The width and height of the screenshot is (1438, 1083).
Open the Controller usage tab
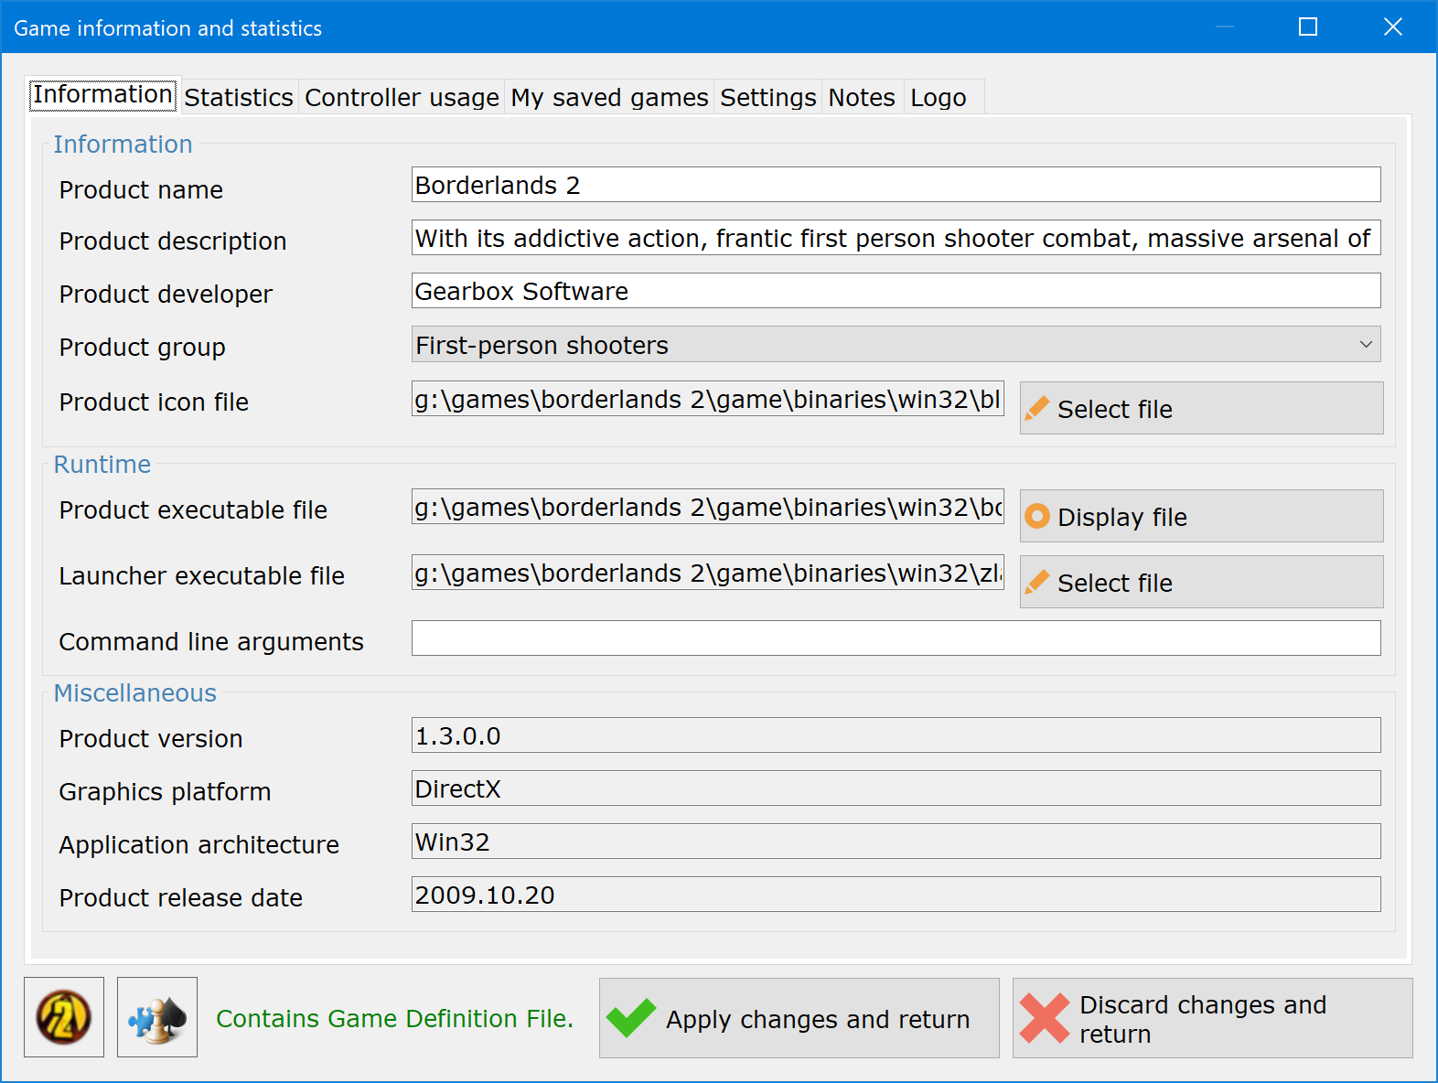(x=402, y=97)
